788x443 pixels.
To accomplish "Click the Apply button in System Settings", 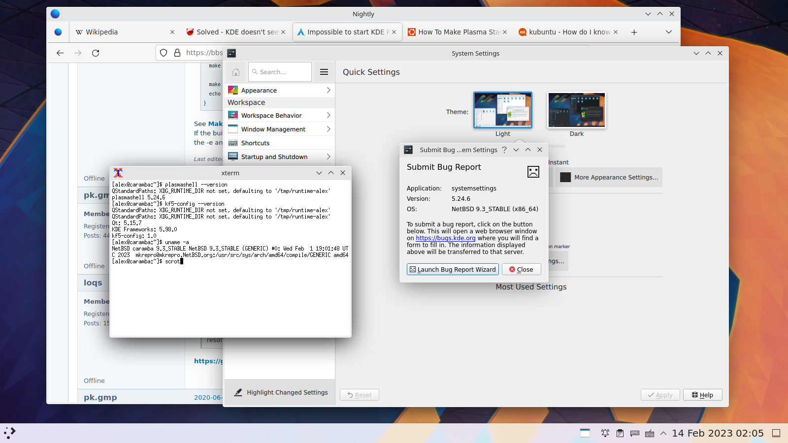I will [x=660, y=395].
